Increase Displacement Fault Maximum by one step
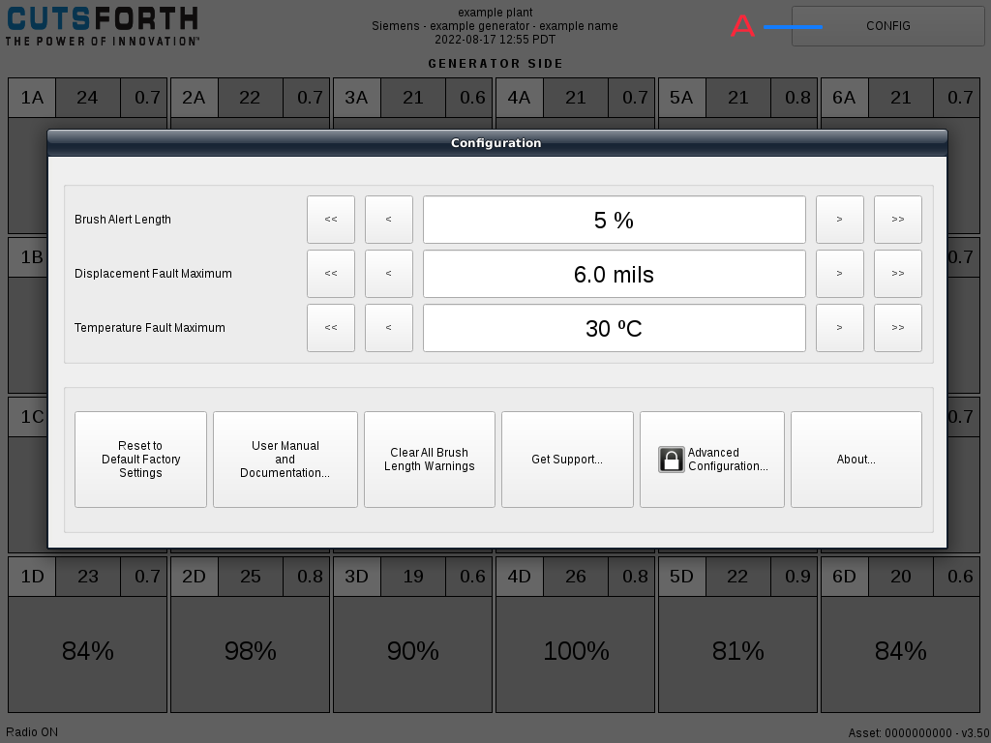 pos(839,274)
